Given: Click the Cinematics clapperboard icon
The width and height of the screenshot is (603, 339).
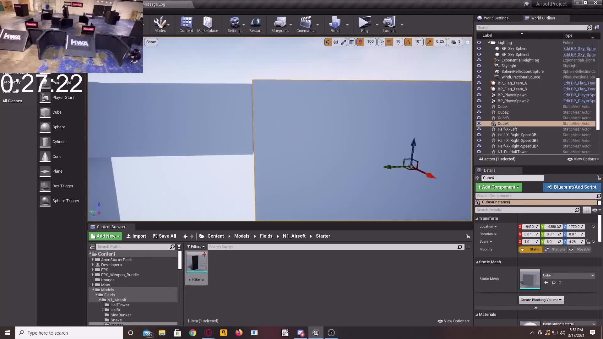Looking at the screenshot, I should coord(306,24).
